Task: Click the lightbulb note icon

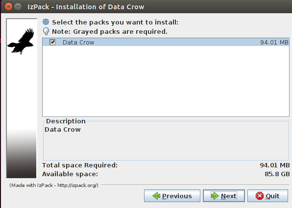Action: click(46, 31)
